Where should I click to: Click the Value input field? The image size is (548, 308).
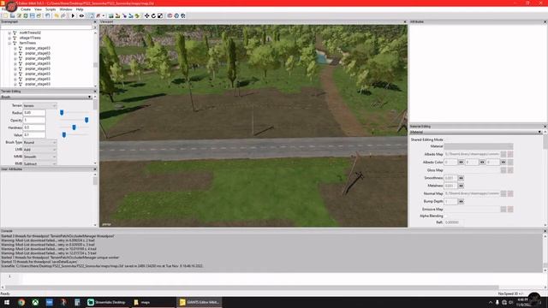pos(34,135)
